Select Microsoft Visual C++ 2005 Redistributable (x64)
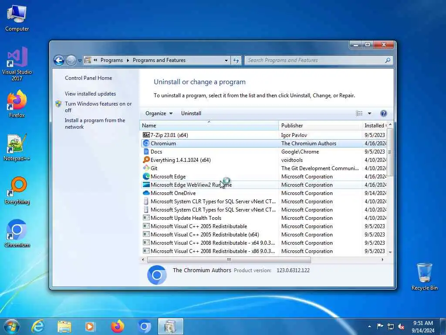This screenshot has height=335, width=446. (264, 234)
